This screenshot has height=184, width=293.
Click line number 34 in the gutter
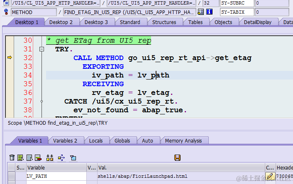pos(28,75)
